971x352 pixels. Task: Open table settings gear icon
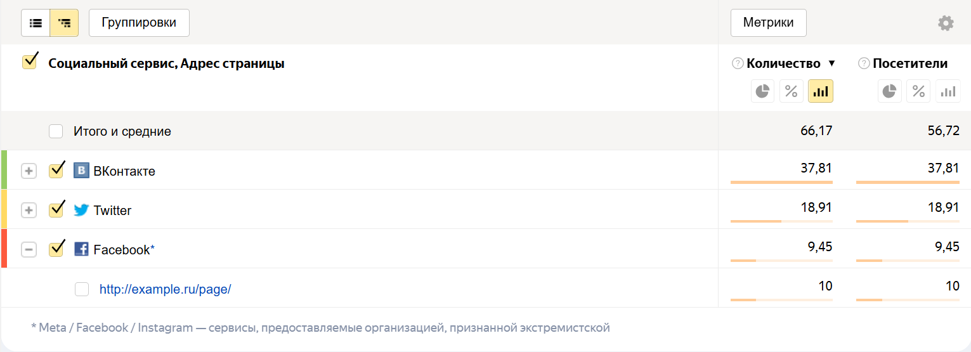(x=946, y=23)
